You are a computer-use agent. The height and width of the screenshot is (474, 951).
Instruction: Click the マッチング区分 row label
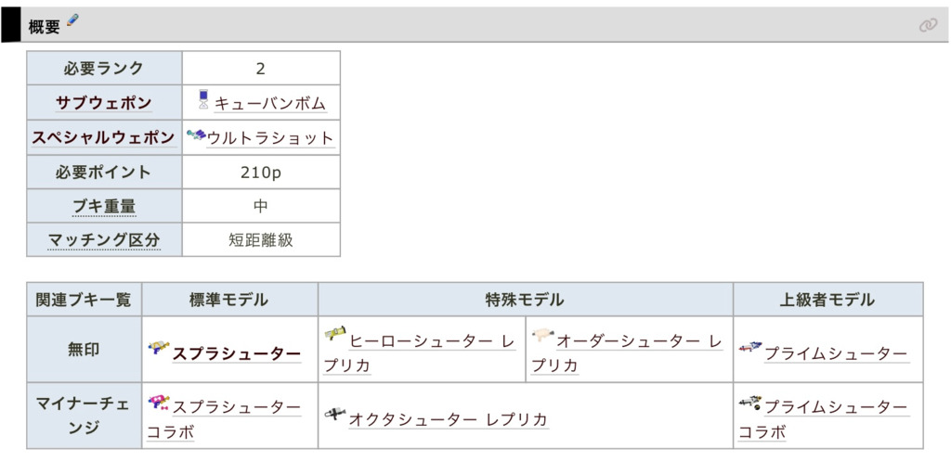pyautogui.click(x=104, y=240)
